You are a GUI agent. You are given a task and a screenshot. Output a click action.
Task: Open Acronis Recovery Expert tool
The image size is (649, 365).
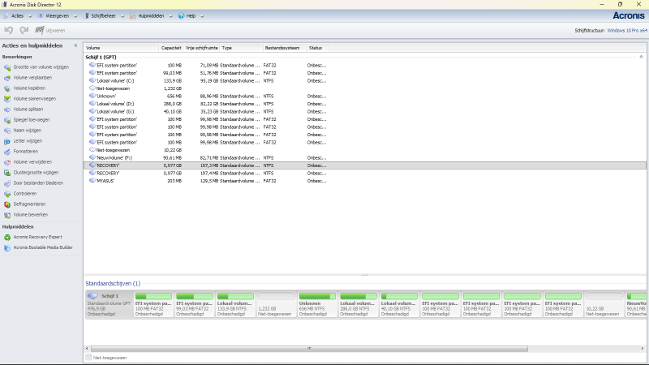(x=7, y=237)
